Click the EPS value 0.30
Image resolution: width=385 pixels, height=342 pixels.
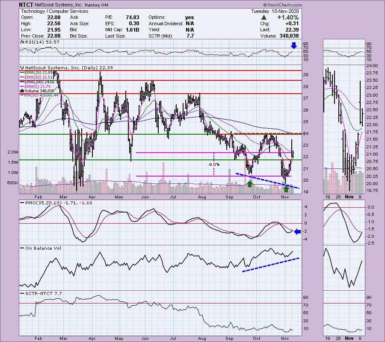tap(134, 24)
